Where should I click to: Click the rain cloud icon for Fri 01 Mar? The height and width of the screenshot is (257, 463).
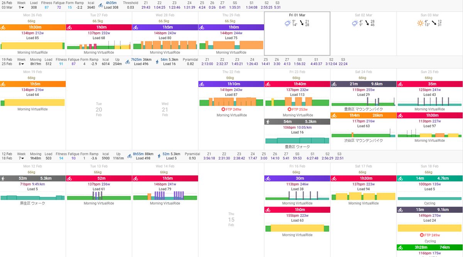pos(287,23)
